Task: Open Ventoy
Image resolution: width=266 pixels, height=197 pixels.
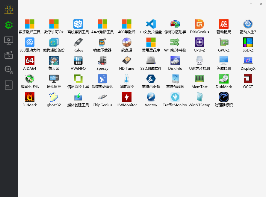Action: [x=151, y=100]
